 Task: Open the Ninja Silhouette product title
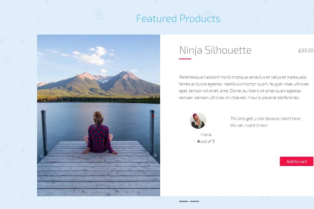point(215,50)
